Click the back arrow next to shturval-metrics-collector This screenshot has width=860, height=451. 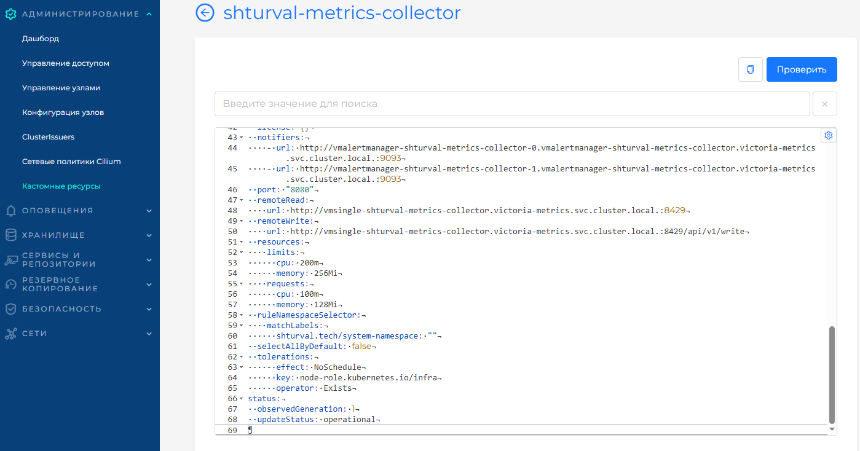tap(205, 13)
